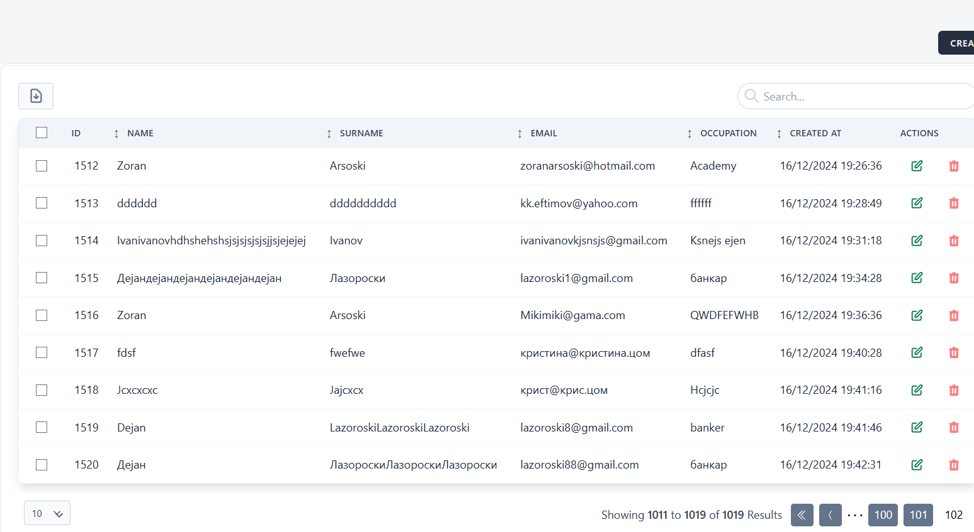The width and height of the screenshot is (974, 532).
Task: Remove row 1519 Dejan with trash icon
Action: 953,428
